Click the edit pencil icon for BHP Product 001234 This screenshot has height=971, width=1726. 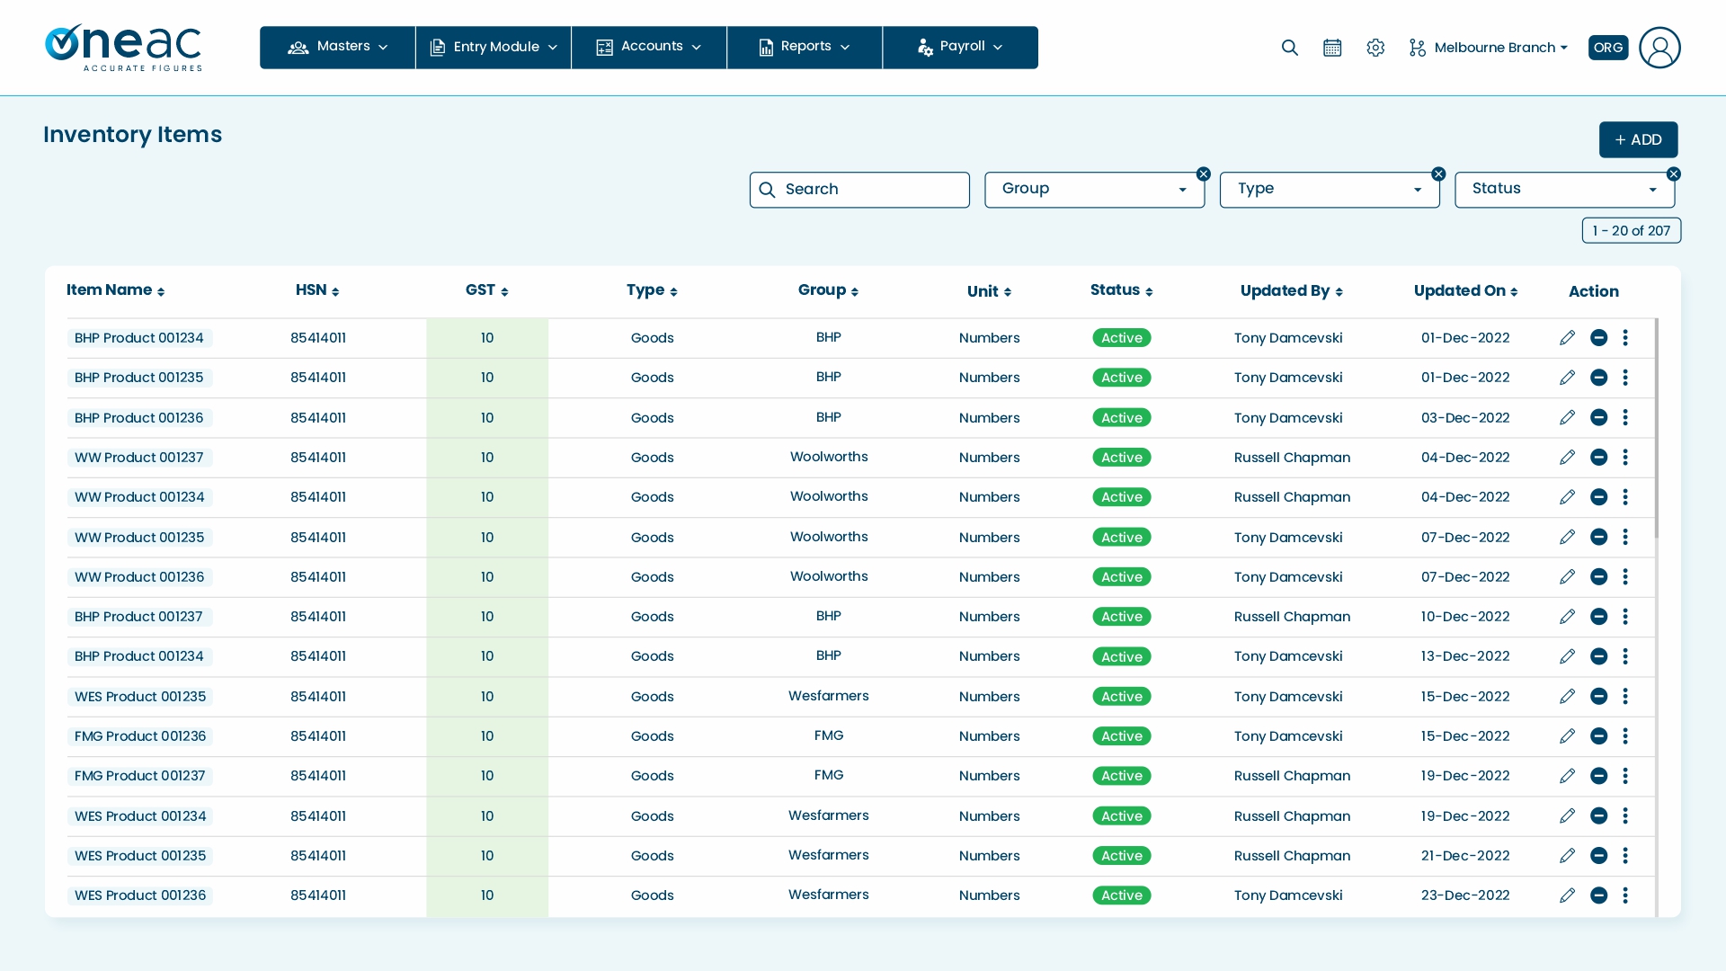(1567, 338)
